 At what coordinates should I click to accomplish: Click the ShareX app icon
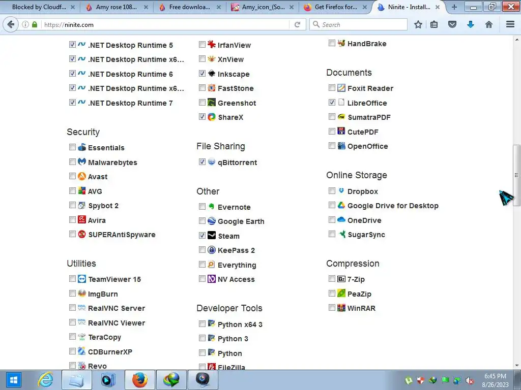pos(212,117)
